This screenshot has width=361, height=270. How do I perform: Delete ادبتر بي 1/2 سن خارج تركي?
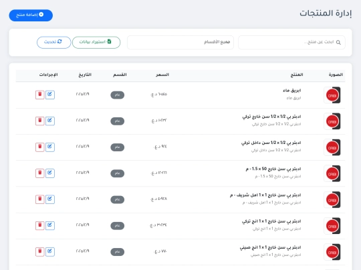[x=40, y=121]
